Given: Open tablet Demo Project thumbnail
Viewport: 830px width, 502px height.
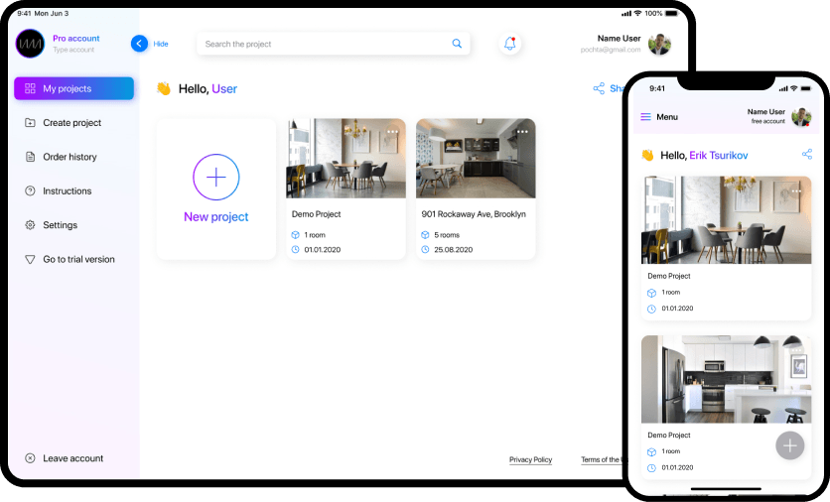Looking at the screenshot, I should 346,158.
